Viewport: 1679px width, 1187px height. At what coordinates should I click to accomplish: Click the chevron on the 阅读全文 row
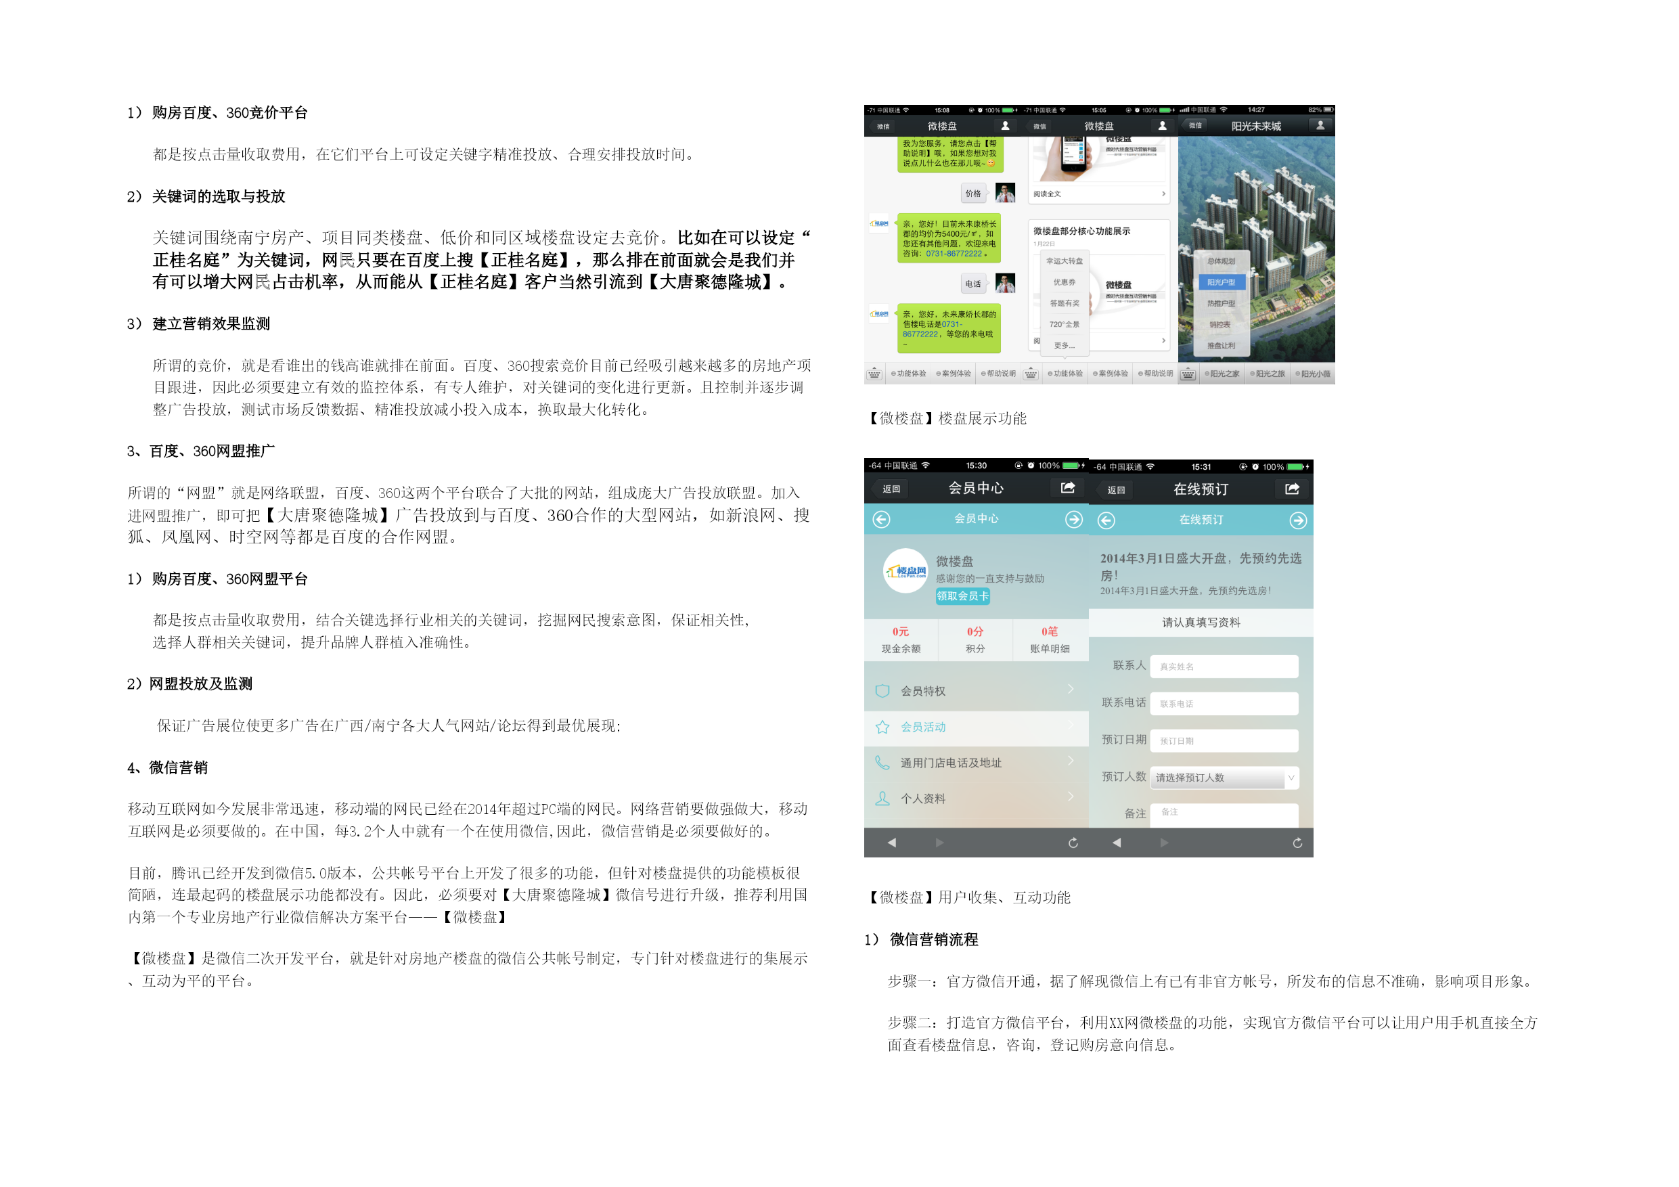click(1163, 194)
